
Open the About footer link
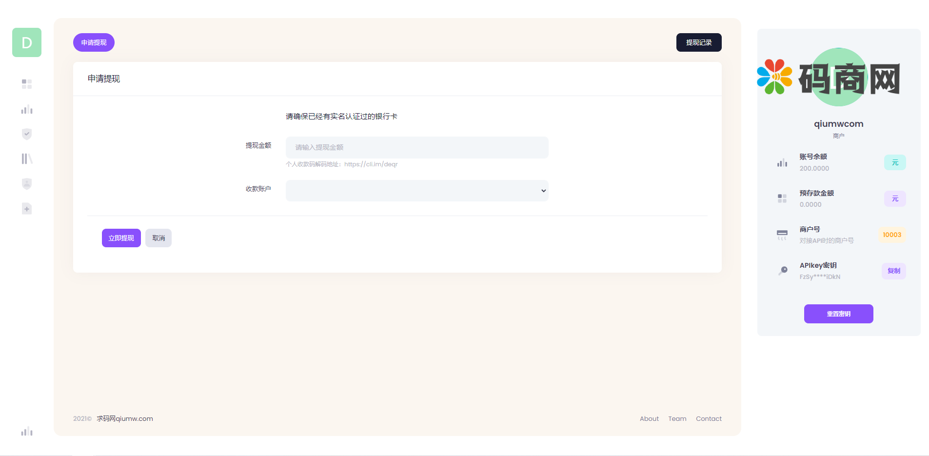pos(649,418)
